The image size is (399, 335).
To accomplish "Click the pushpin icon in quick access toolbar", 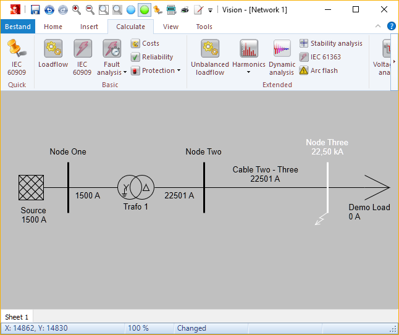I will point(157,10).
